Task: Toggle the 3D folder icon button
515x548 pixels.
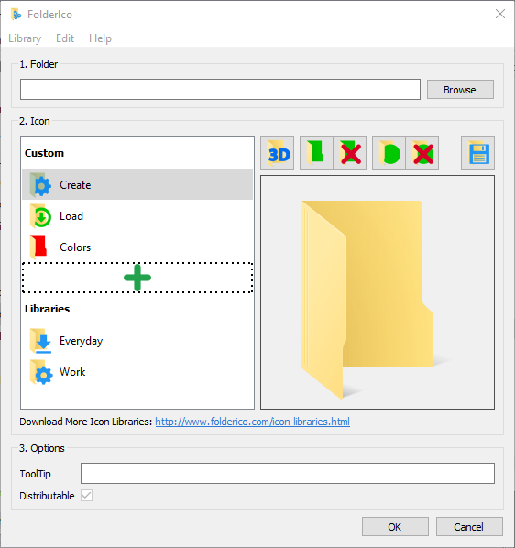Action: click(277, 153)
